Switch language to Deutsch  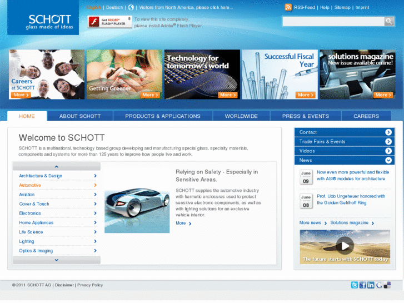coord(114,7)
